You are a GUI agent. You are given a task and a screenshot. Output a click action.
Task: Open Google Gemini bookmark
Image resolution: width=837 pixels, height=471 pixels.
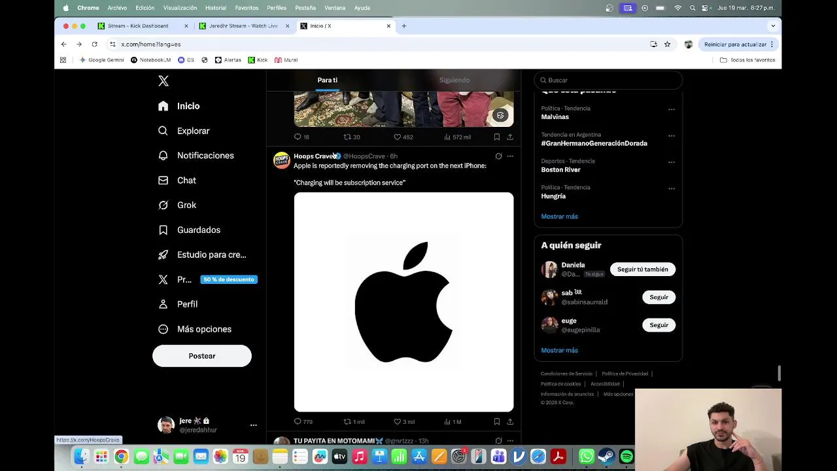click(101, 60)
